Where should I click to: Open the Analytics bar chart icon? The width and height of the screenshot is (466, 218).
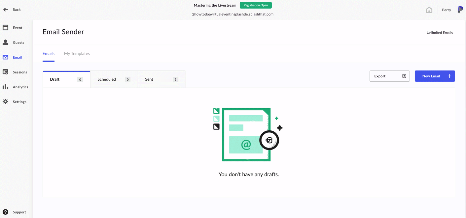pos(6,87)
